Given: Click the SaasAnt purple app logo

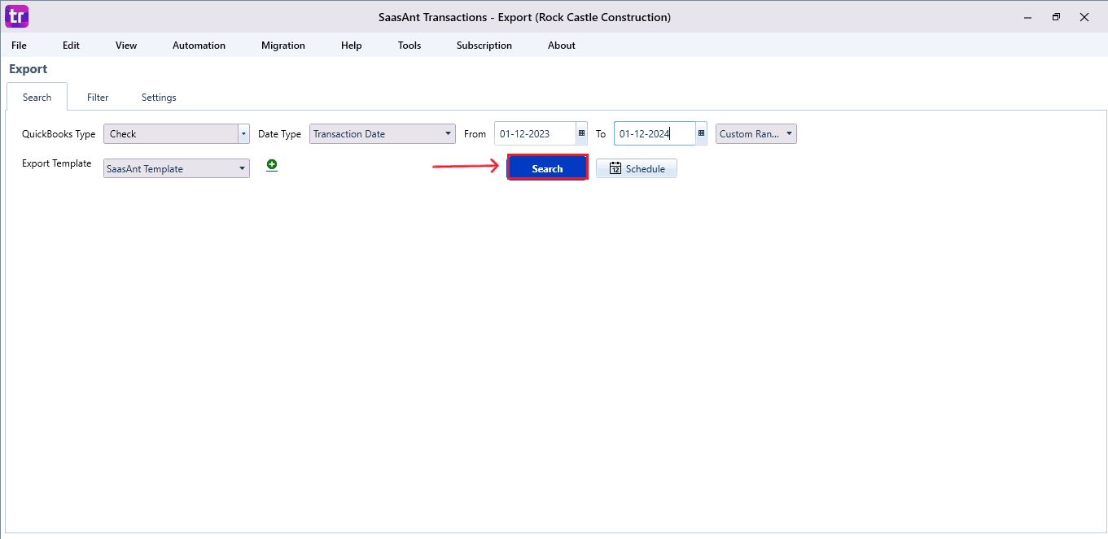Looking at the screenshot, I should pyautogui.click(x=16, y=16).
